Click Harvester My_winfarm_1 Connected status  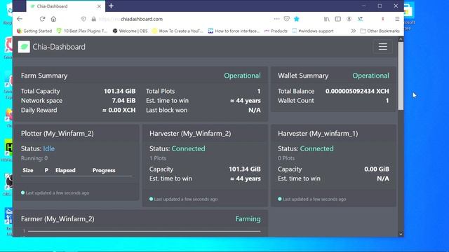[316, 148]
